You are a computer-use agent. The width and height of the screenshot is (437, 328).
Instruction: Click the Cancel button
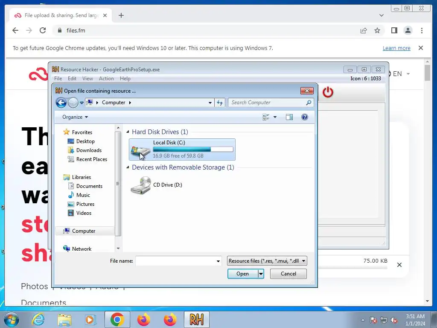point(288,274)
